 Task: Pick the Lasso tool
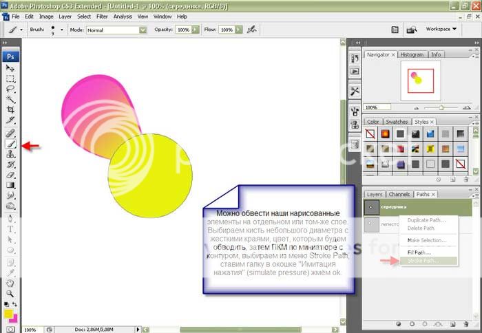[x=10, y=89]
